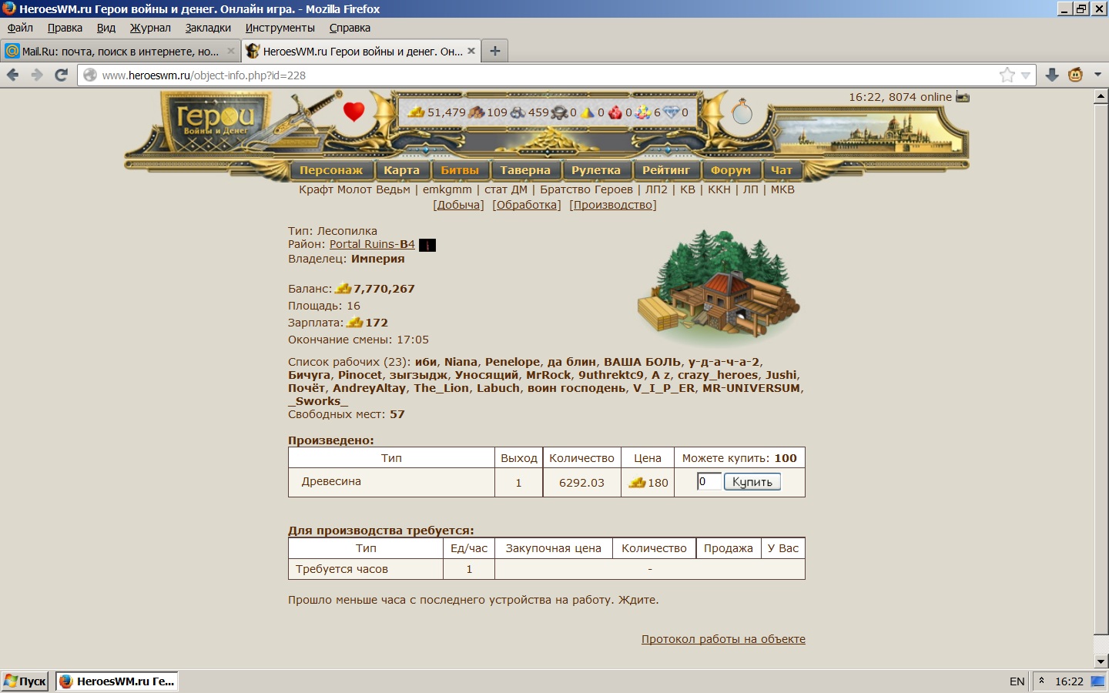Open the Закладки menu

[x=208, y=28]
